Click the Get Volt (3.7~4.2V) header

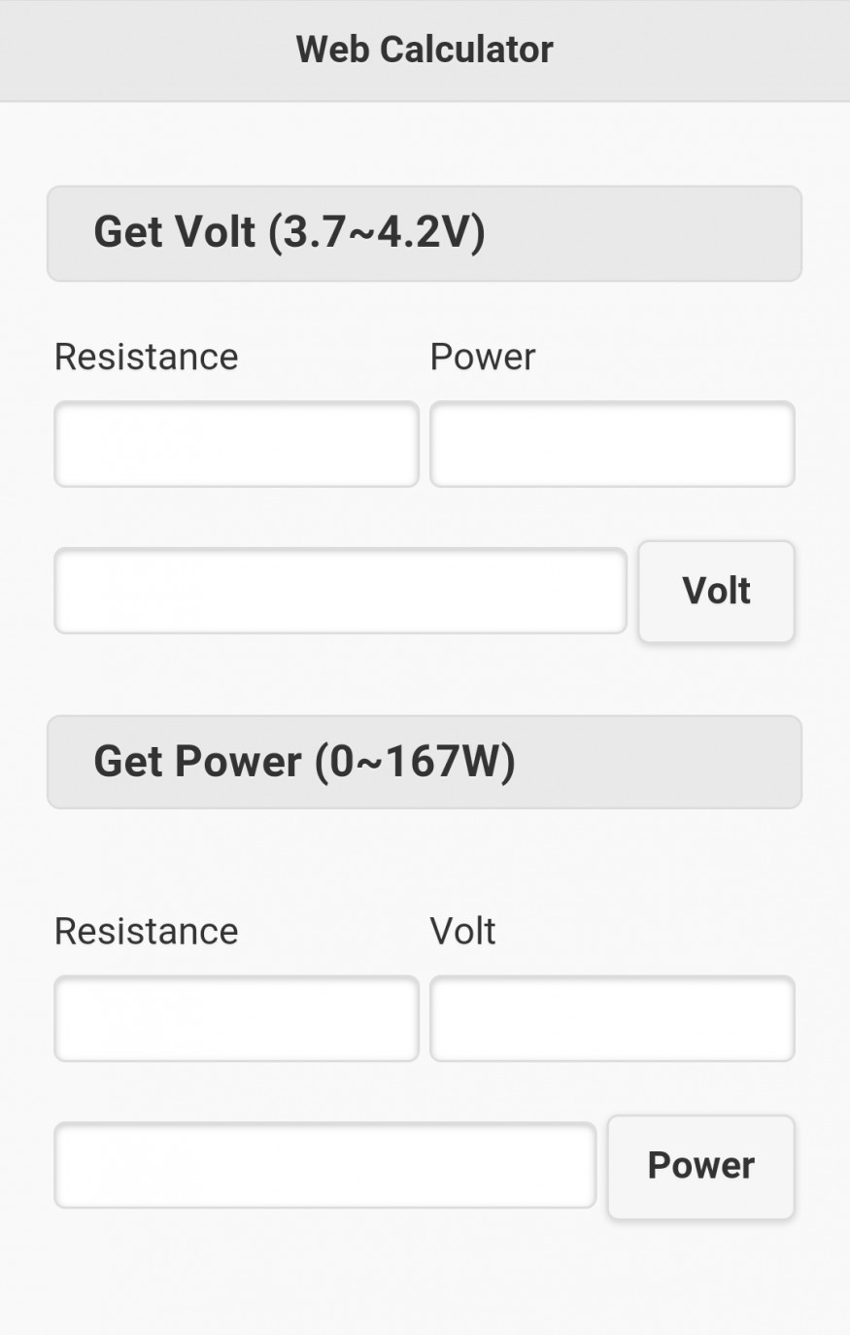(x=425, y=233)
